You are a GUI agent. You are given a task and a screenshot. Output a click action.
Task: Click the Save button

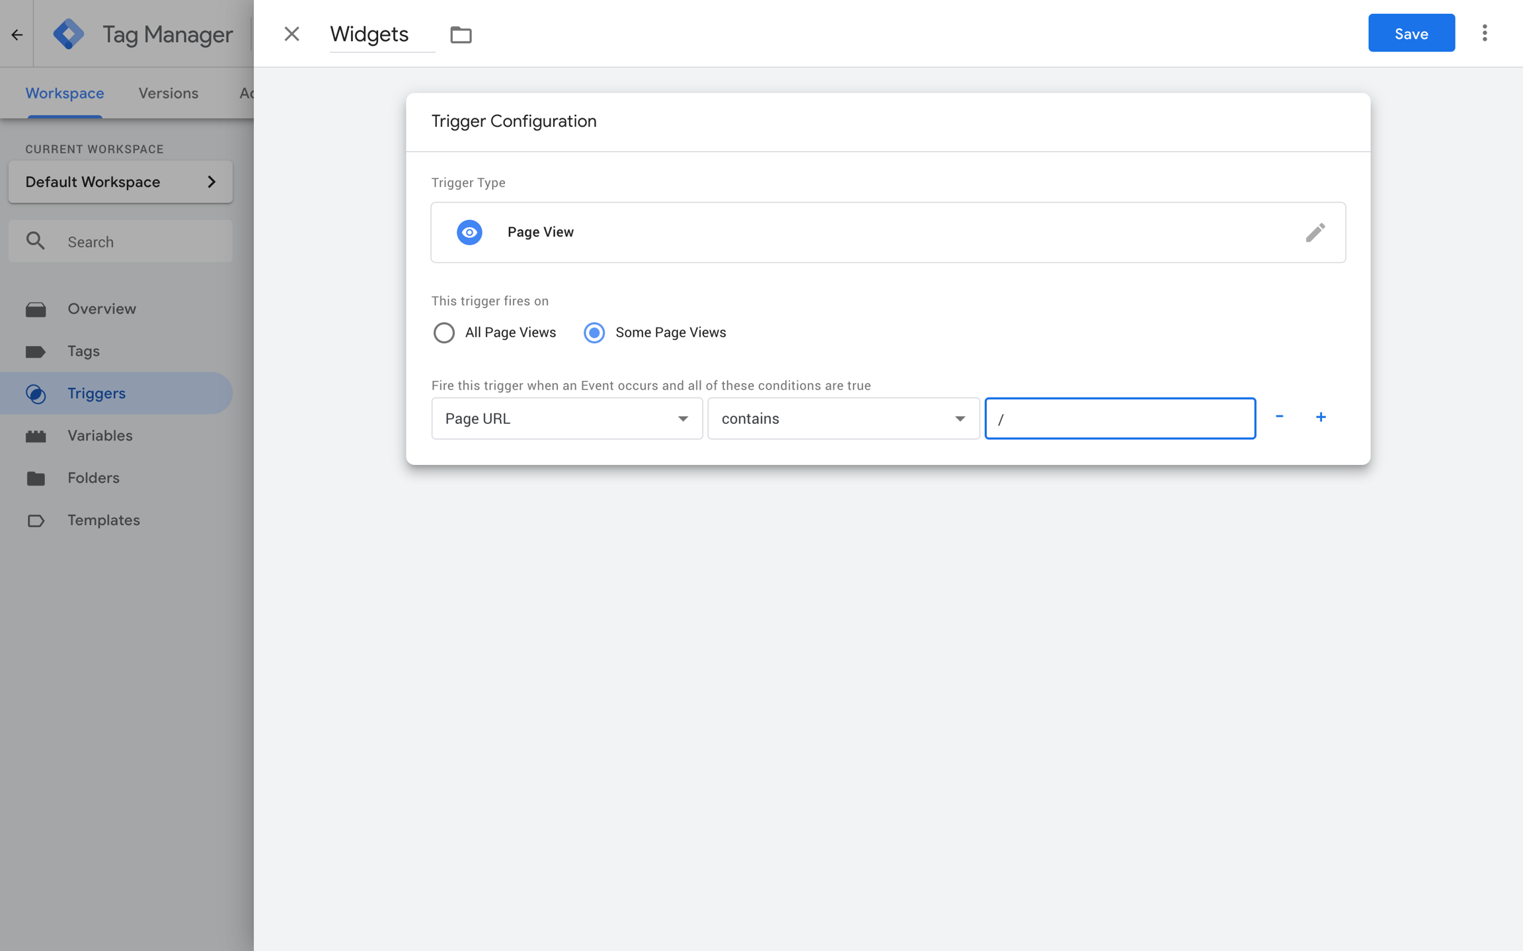[1411, 33]
